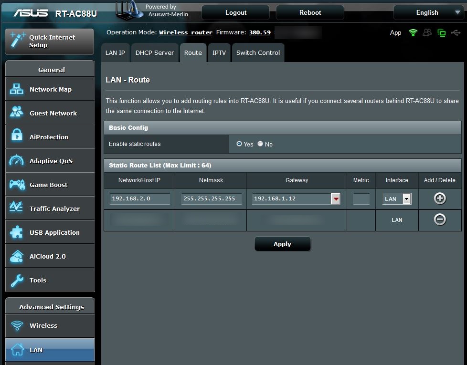Open Game Boost controller icon
This screenshot has width=467, height=365.
coord(17,184)
